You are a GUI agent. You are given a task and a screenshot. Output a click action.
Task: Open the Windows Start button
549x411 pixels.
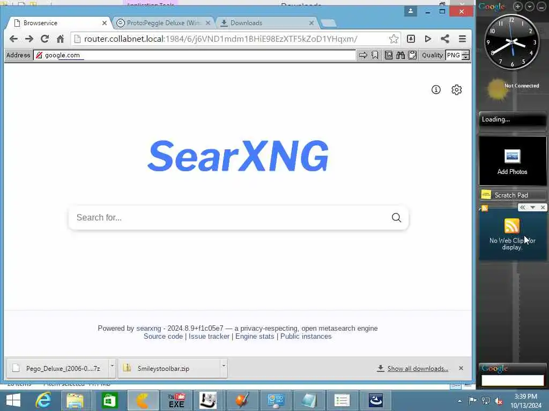13,400
